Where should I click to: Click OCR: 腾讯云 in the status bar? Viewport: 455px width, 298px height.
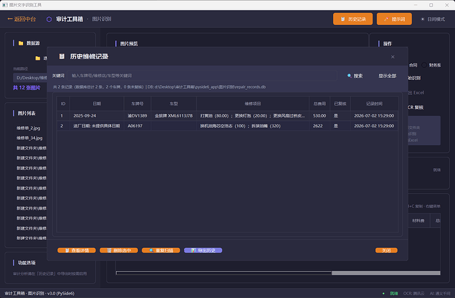pos(413,293)
